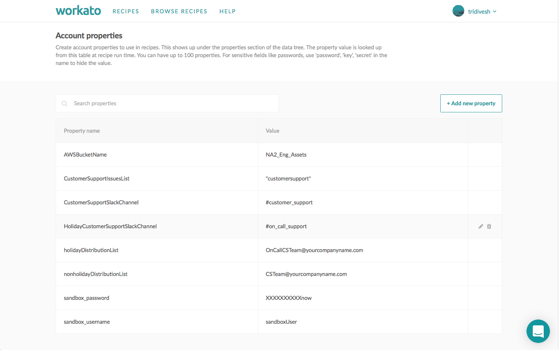Click the Property name column header
The image size is (559, 350).
82,131
